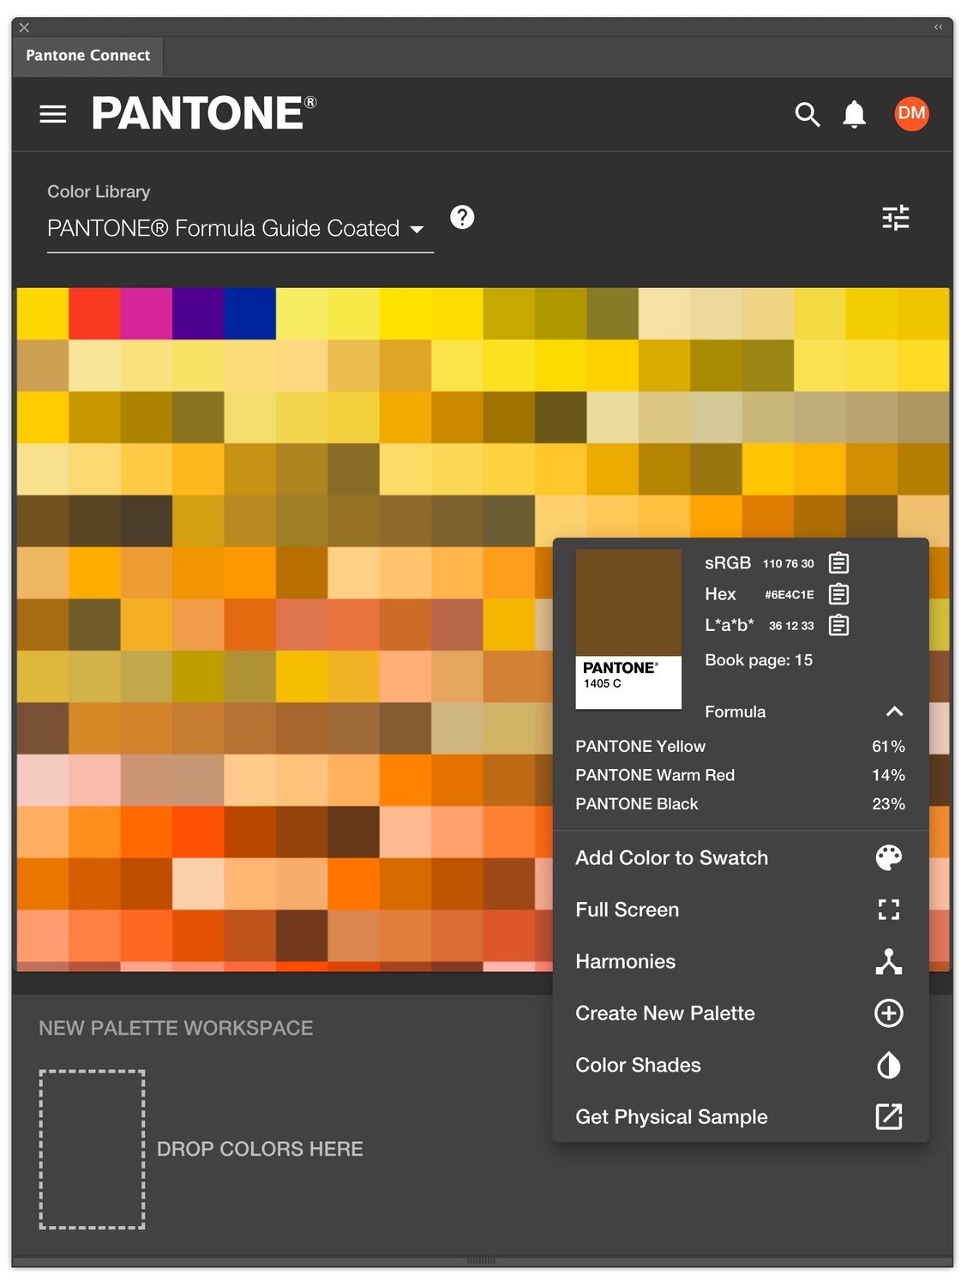The image size is (973, 1286).
Task: Click the Book page: 15 text
Action: 759,660
